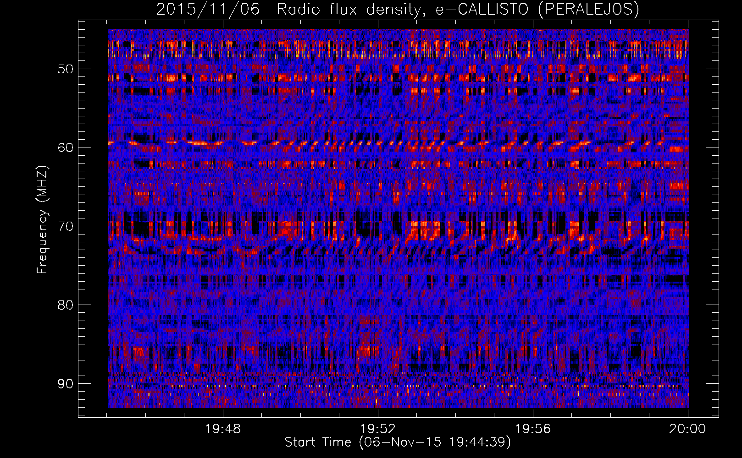Click the 'Start Time (06-Nov-15 19:44:39)' label

click(398, 442)
